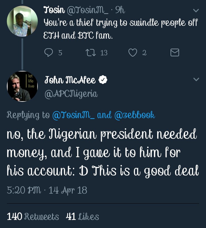Image resolution: width=206 pixels, height=228 pixels.
Task: Tap John McAfee's verified badge
Action: click(103, 80)
